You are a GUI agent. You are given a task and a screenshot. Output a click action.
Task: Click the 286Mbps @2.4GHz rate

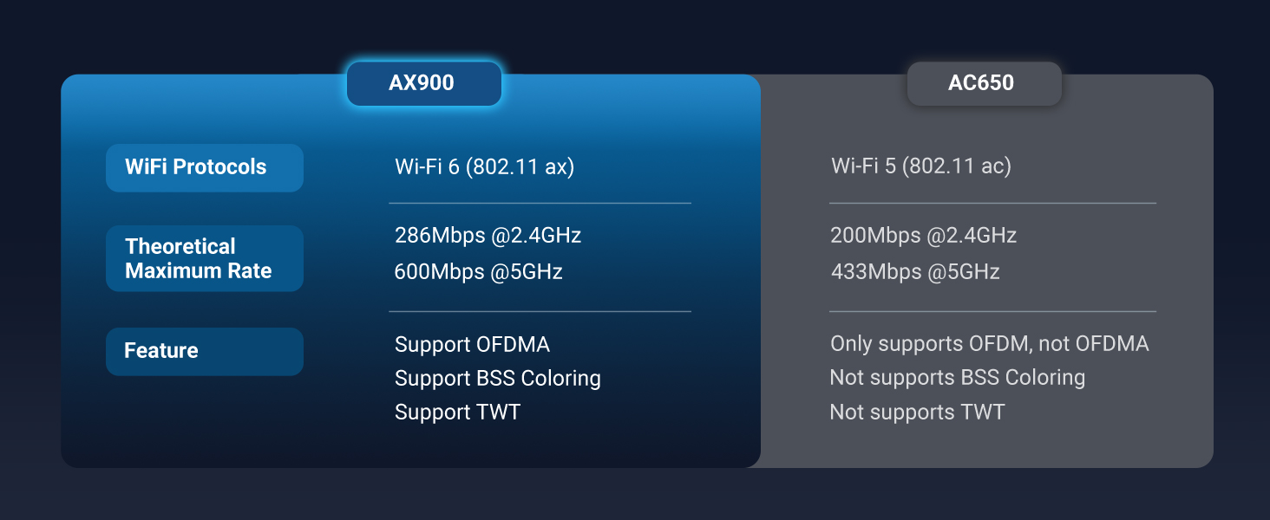[488, 235]
